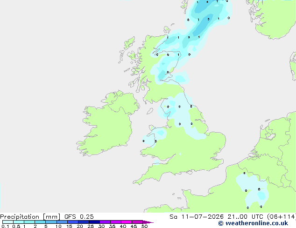Click the arrow tip above 50 mm
This screenshot has width=296, height=228.
click(148, 222)
